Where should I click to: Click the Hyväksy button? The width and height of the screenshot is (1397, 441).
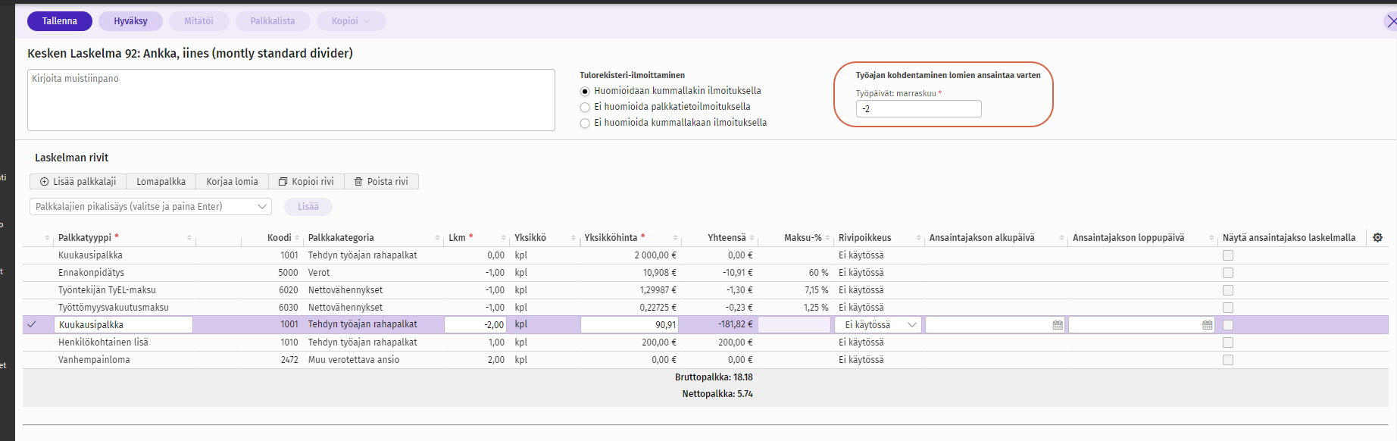(130, 21)
